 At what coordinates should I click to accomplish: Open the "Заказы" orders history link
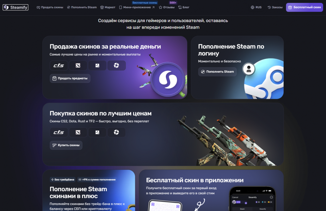click(x=275, y=7)
